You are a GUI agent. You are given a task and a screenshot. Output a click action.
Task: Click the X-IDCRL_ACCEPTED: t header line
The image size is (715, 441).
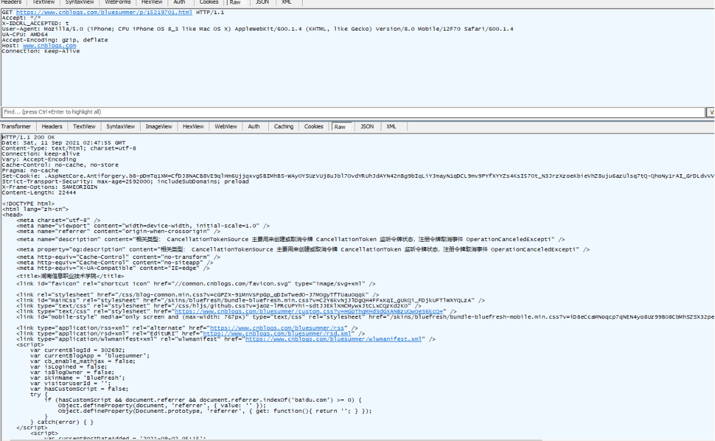[36, 23]
